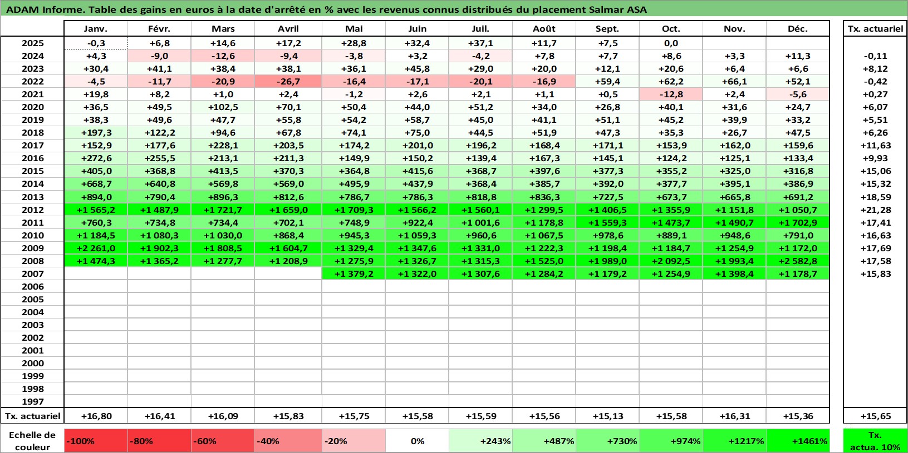
Task: Select the "Déc." column header
Action: tap(798, 29)
